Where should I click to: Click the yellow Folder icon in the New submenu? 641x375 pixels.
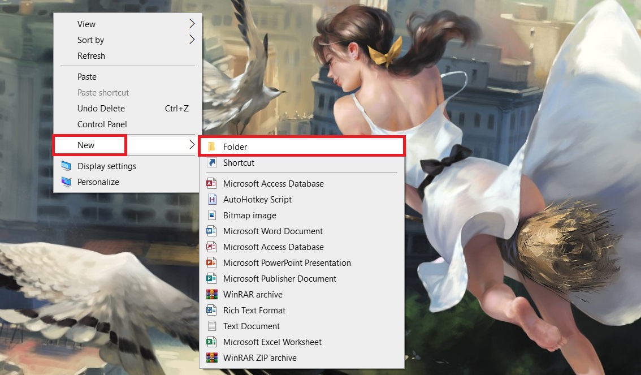211,146
